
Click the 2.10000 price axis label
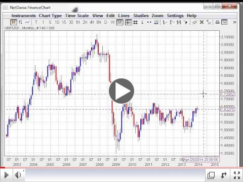[x=227, y=37]
